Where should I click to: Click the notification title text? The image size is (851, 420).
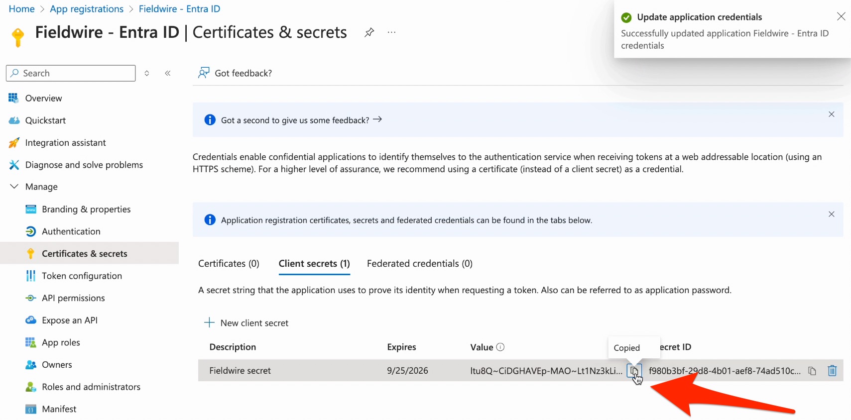(x=699, y=17)
